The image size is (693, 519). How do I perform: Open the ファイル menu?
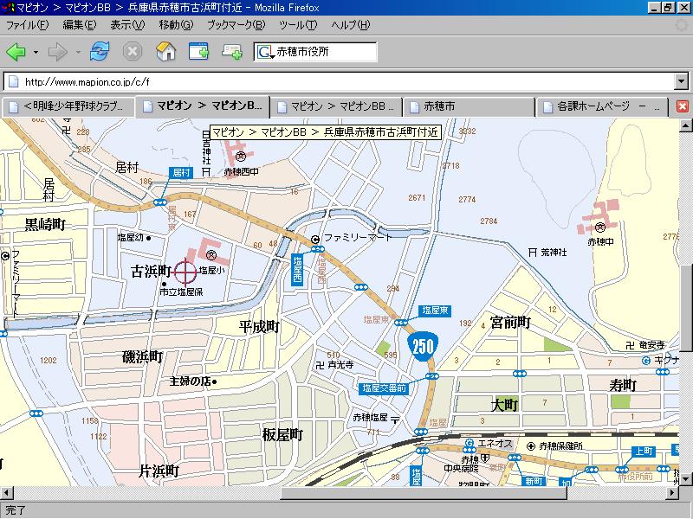[x=27, y=25]
